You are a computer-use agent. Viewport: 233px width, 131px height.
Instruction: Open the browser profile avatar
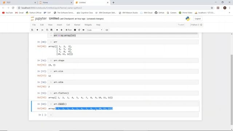pos(225,8)
